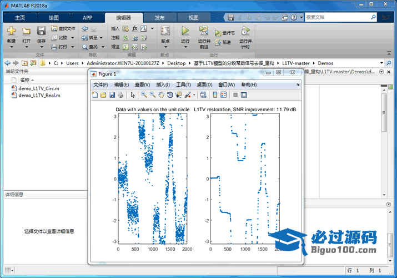Toggle Figure 1 data cursor tool
This screenshot has height=278, width=397.
[x=178, y=95]
